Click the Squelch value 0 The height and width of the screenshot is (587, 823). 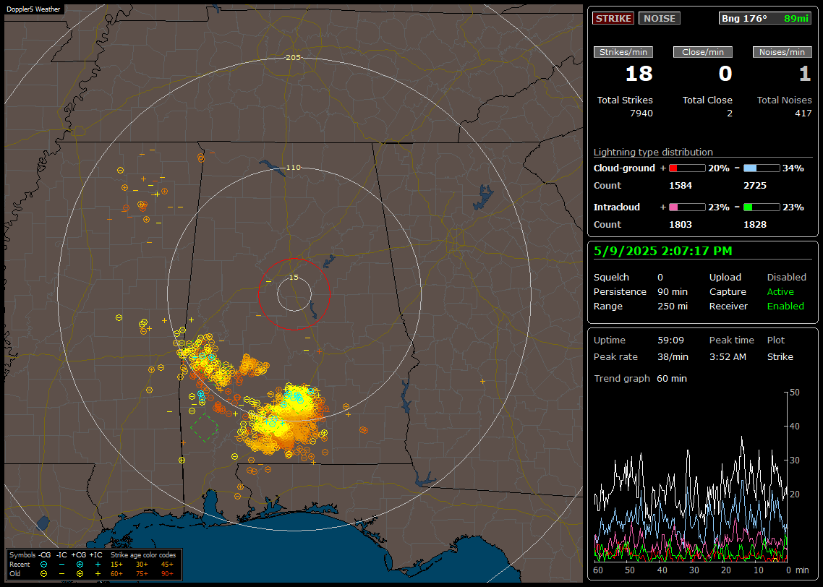[x=660, y=278]
